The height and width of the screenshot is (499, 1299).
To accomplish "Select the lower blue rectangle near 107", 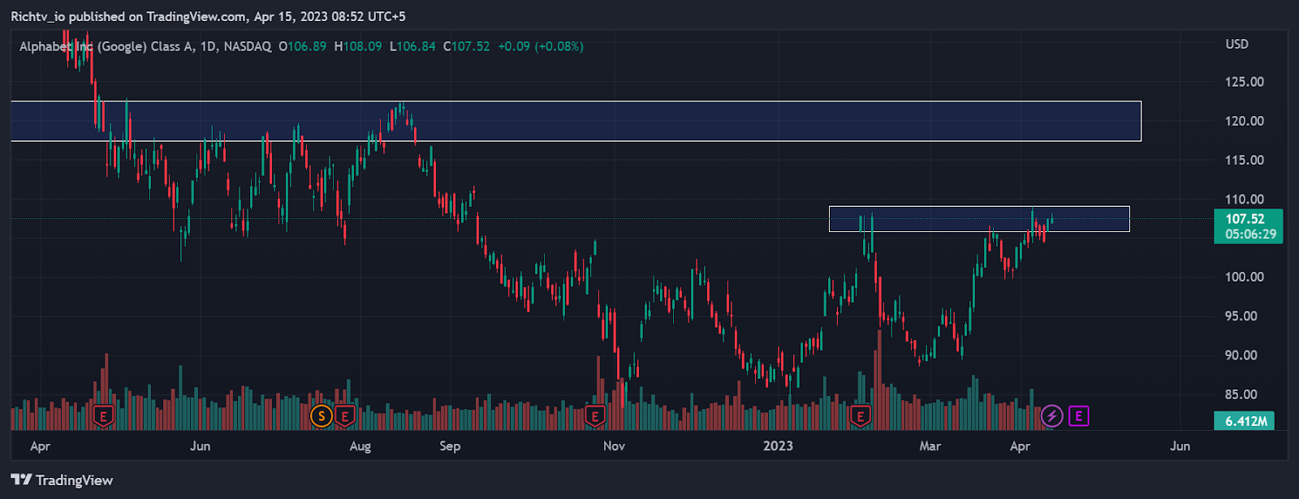I will click(979, 219).
